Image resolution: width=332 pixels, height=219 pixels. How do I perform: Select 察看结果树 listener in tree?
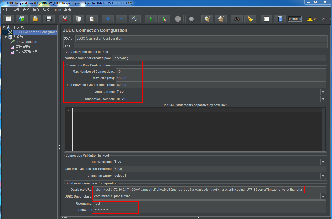(x=23, y=47)
